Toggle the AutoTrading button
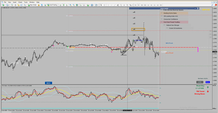Screen dimensions: 218x113 [x=52, y=5]
